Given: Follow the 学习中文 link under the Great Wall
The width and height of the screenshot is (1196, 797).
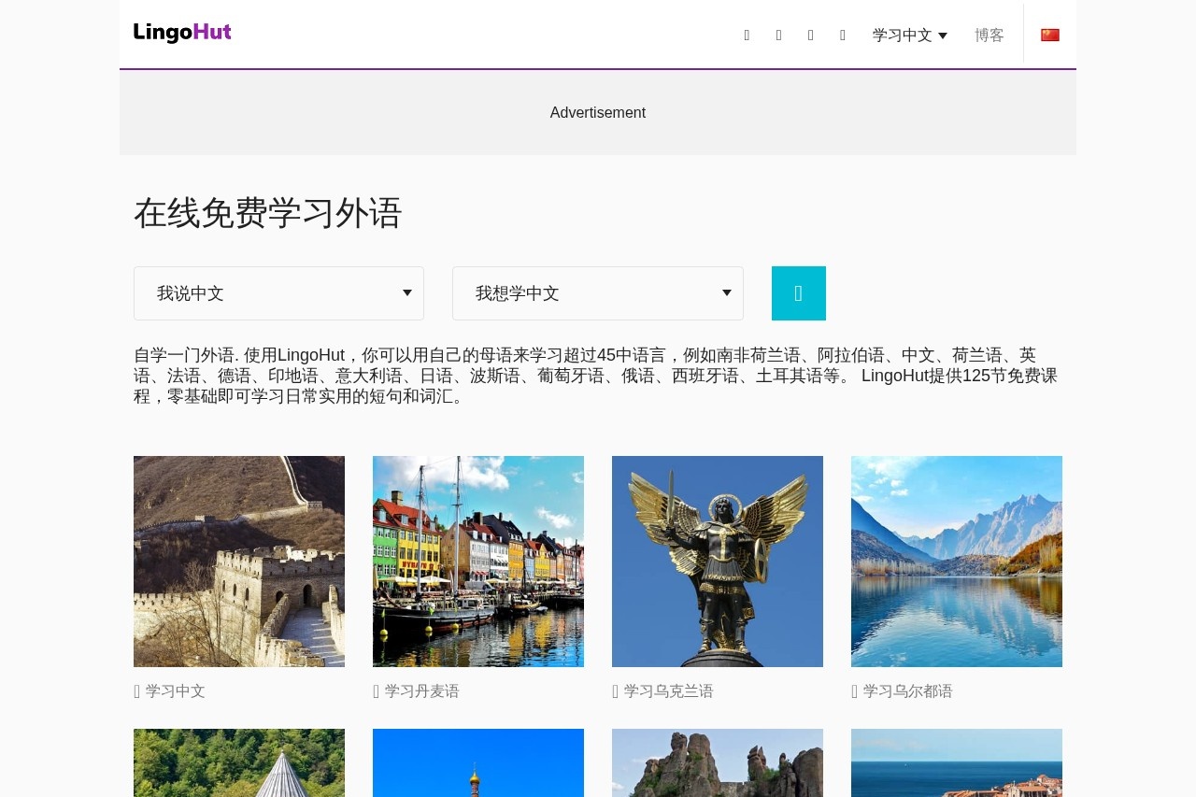Looking at the screenshot, I should (176, 691).
